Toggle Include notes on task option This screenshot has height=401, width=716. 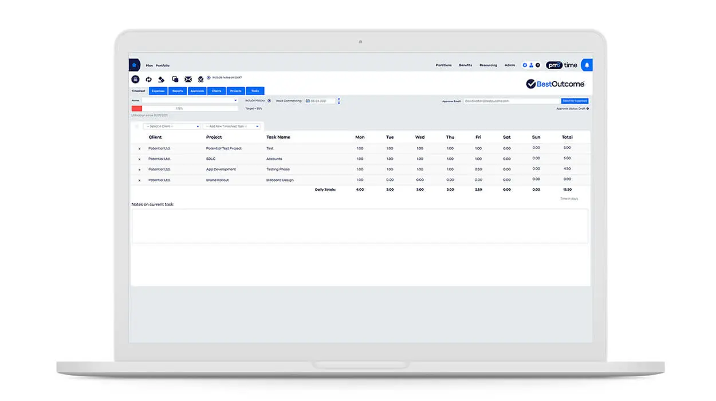coord(208,77)
